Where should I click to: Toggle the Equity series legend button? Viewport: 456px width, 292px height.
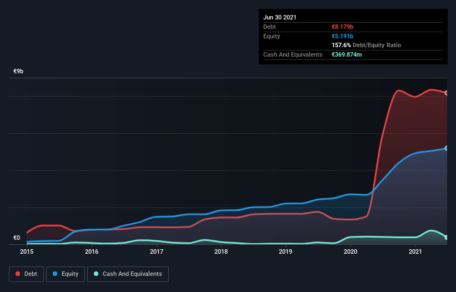66,274
